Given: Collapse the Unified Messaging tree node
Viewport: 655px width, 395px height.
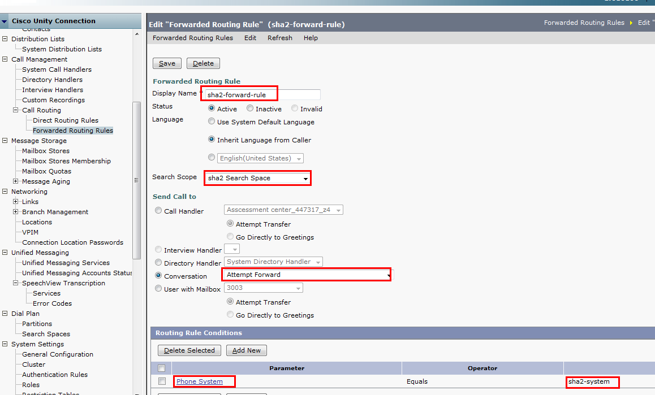Looking at the screenshot, I should (5, 253).
